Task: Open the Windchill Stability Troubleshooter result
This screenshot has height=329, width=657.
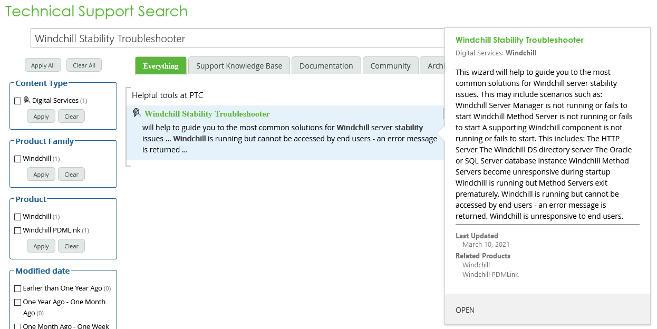Action: (207, 113)
